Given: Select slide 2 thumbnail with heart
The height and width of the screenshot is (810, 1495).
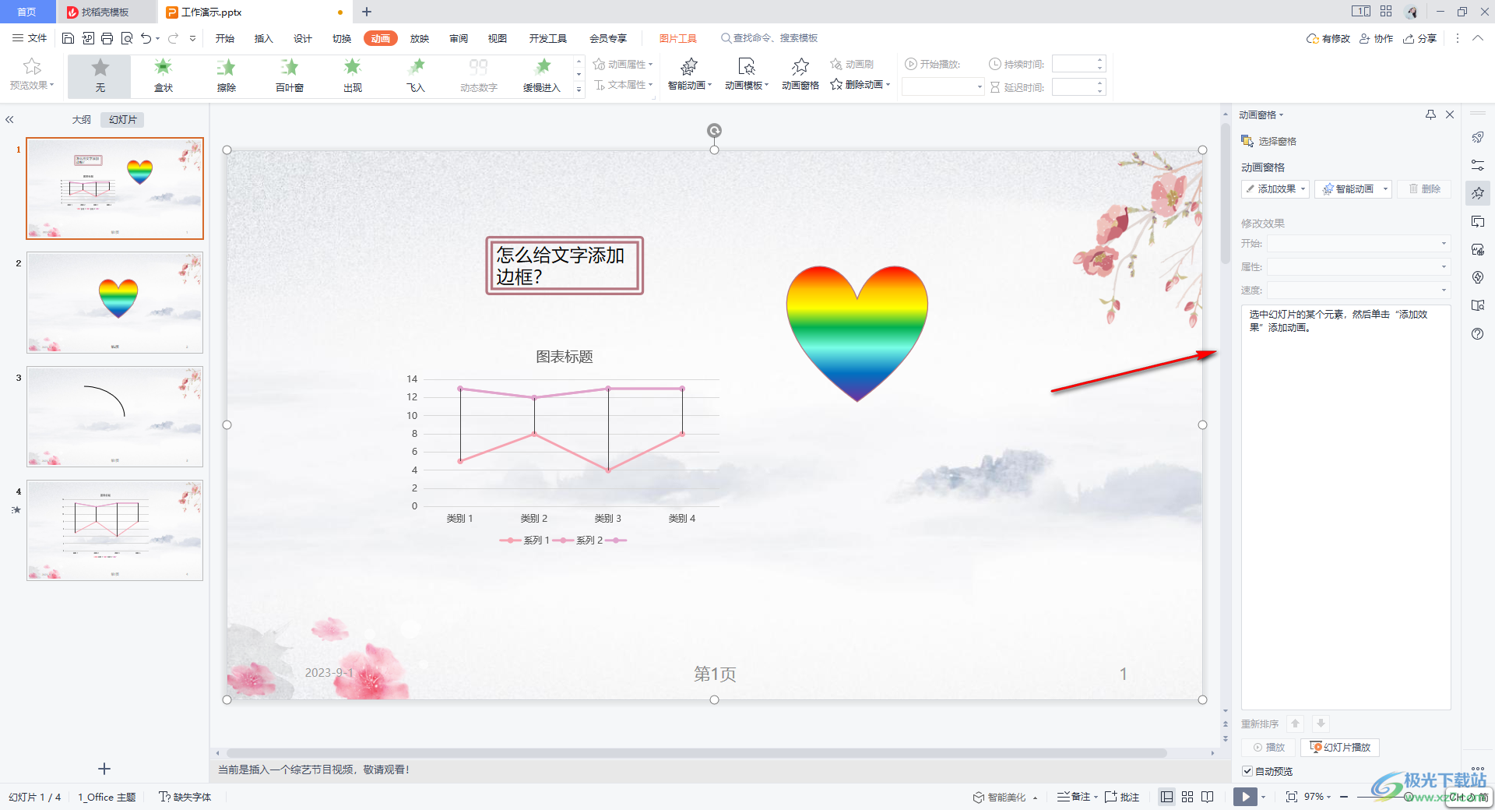Looking at the screenshot, I should 114,302.
